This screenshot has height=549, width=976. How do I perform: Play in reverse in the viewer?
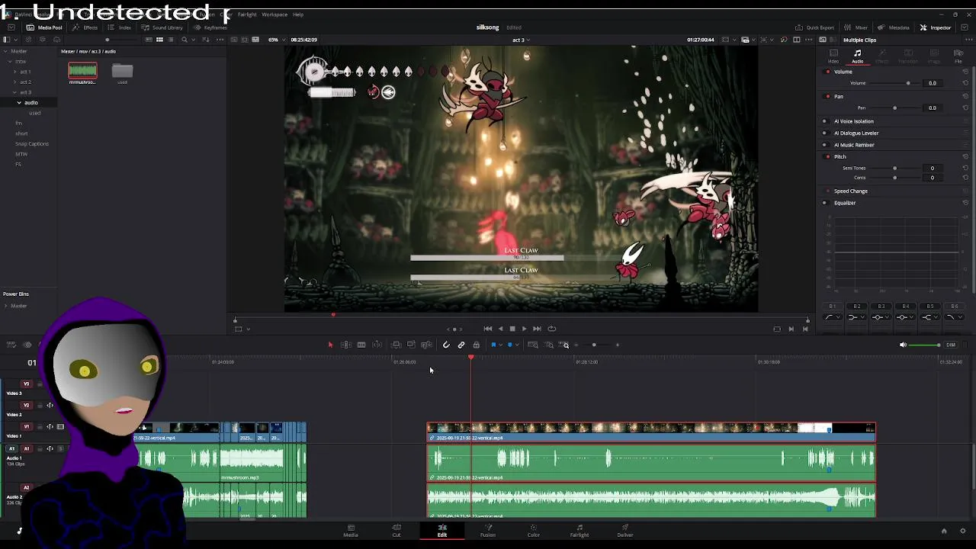coord(500,329)
